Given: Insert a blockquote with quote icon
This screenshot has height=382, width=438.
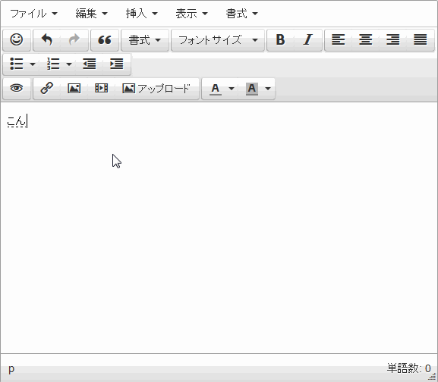Looking at the screenshot, I should tap(105, 40).
